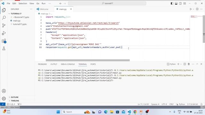This screenshot has height=115, width=205.
Task: Go back using the navigation arrow
Action: click(x=61, y=4)
